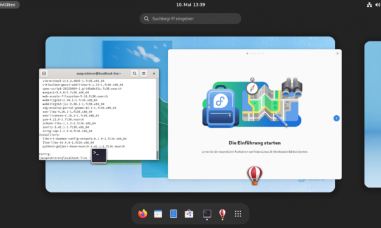Image resolution: width=381 pixels, height=228 pixels.
Task: Select the Tour window showing Die Einführung starten
Action: (255, 114)
